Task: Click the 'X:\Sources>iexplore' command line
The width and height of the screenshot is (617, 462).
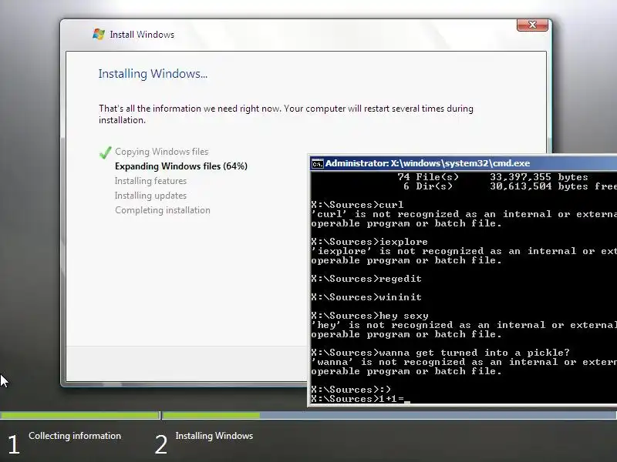Action: (x=369, y=242)
